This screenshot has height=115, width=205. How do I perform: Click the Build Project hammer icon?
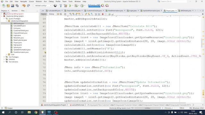pos(61,6)
